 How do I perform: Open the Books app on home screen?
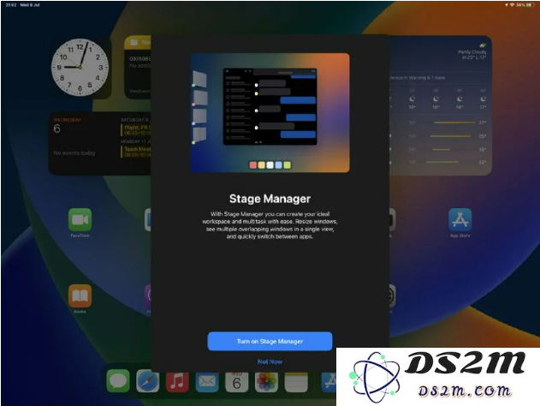pos(80,296)
